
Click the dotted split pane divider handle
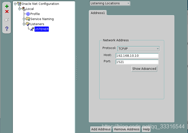pyautogui.click(x=76, y=68)
